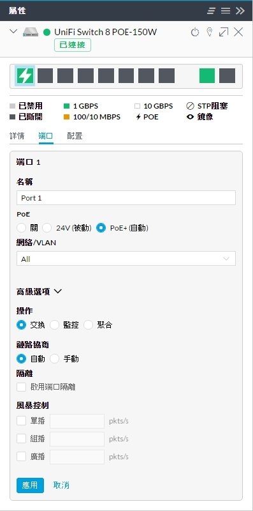The height and width of the screenshot is (511, 253).
Task: Select the PoE-powered port 1 lightning icon
Action: pos(25,76)
